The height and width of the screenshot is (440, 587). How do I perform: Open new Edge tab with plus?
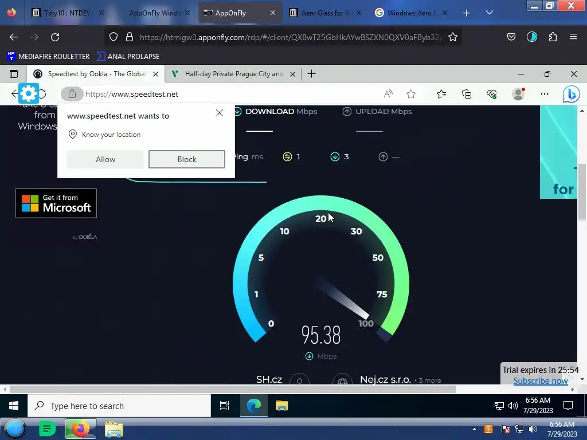pyautogui.click(x=311, y=74)
